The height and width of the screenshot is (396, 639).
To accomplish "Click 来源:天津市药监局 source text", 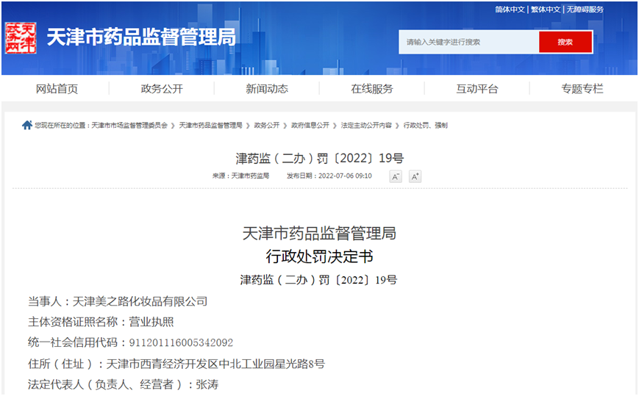I will (241, 176).
